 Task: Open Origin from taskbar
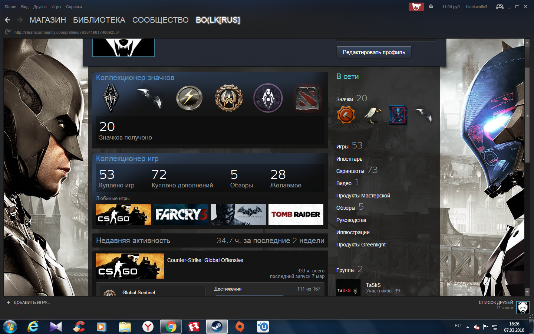240,327
